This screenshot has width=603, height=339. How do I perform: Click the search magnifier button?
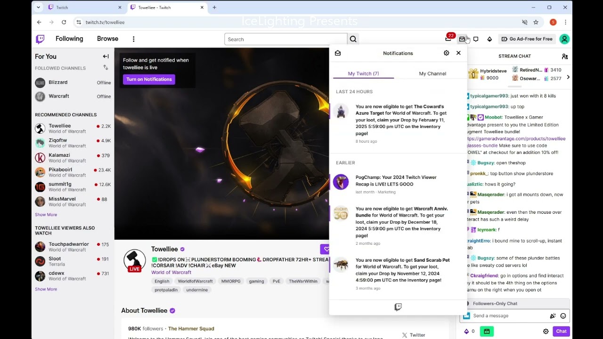[353, 39]
